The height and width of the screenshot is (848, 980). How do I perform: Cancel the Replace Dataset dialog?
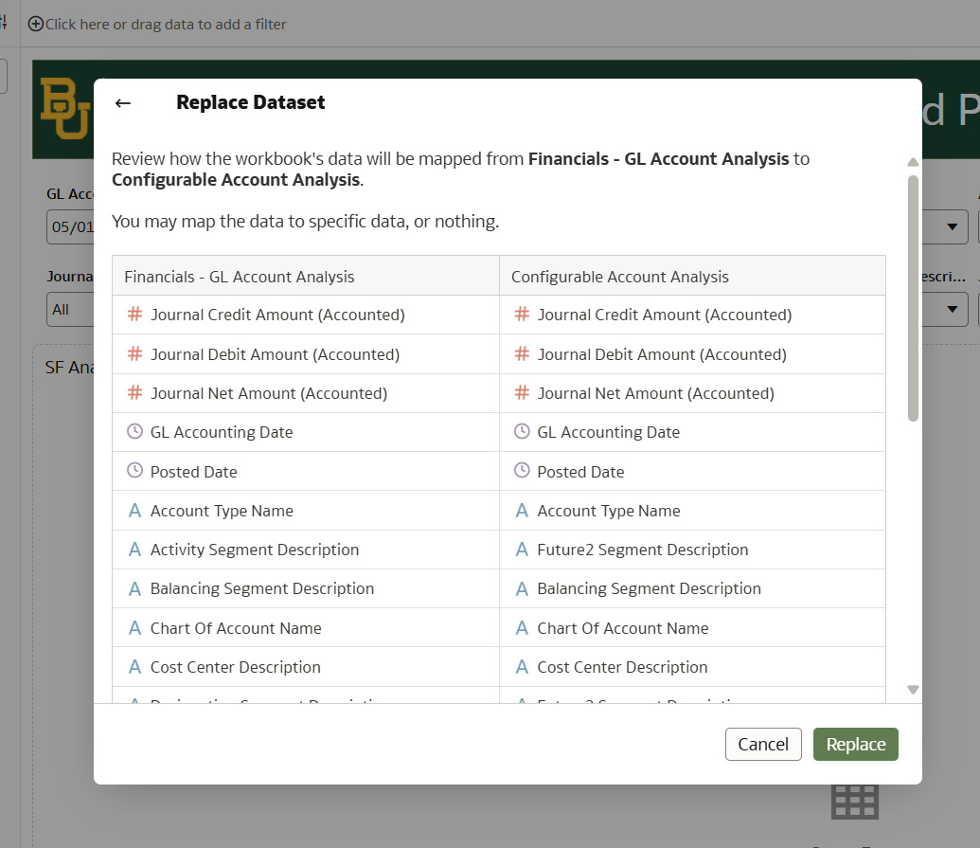click(x=763, y=744)
